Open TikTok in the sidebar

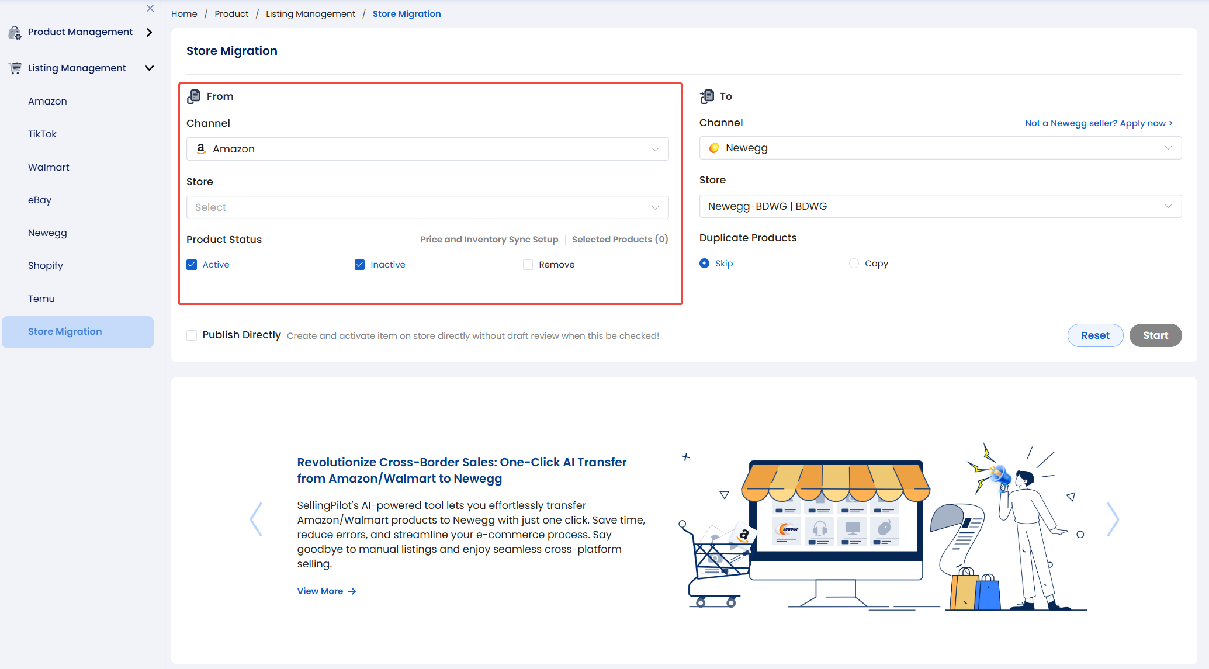coord(42,134)
